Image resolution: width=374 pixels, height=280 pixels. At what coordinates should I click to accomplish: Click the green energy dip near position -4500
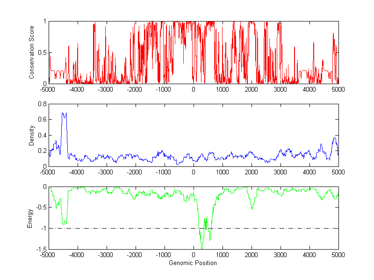65,223
